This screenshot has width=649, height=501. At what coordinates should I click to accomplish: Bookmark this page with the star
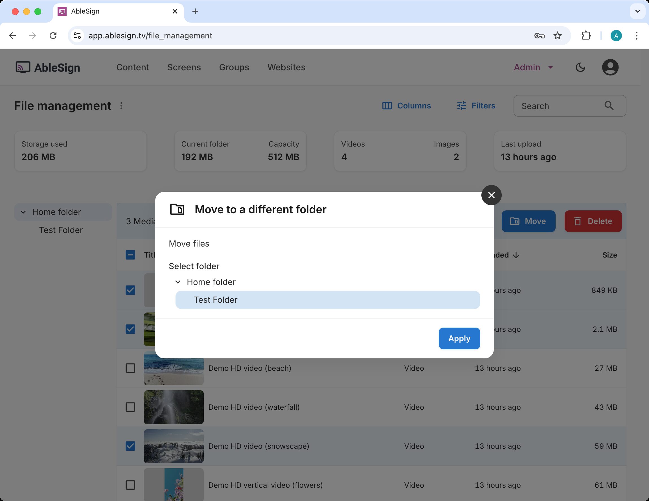[558, 36]
